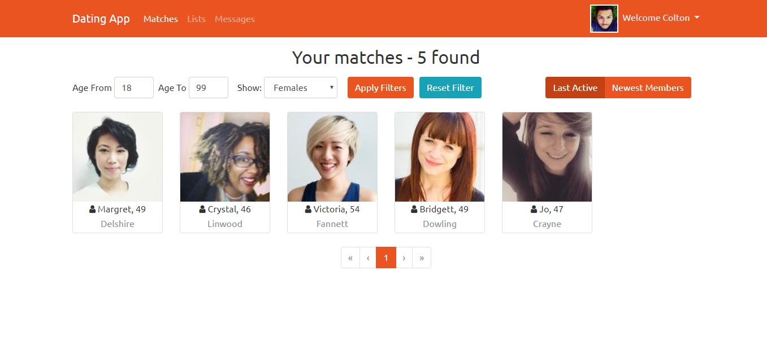Click the user icon beside Jo, 47
The height and width of the screenshot is (349, 767).
(x=534, y=209)
